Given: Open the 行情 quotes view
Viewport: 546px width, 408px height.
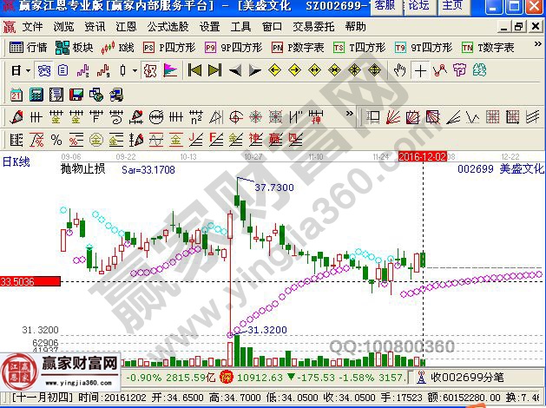Looking at the screenshot, I should coord(30,48).
